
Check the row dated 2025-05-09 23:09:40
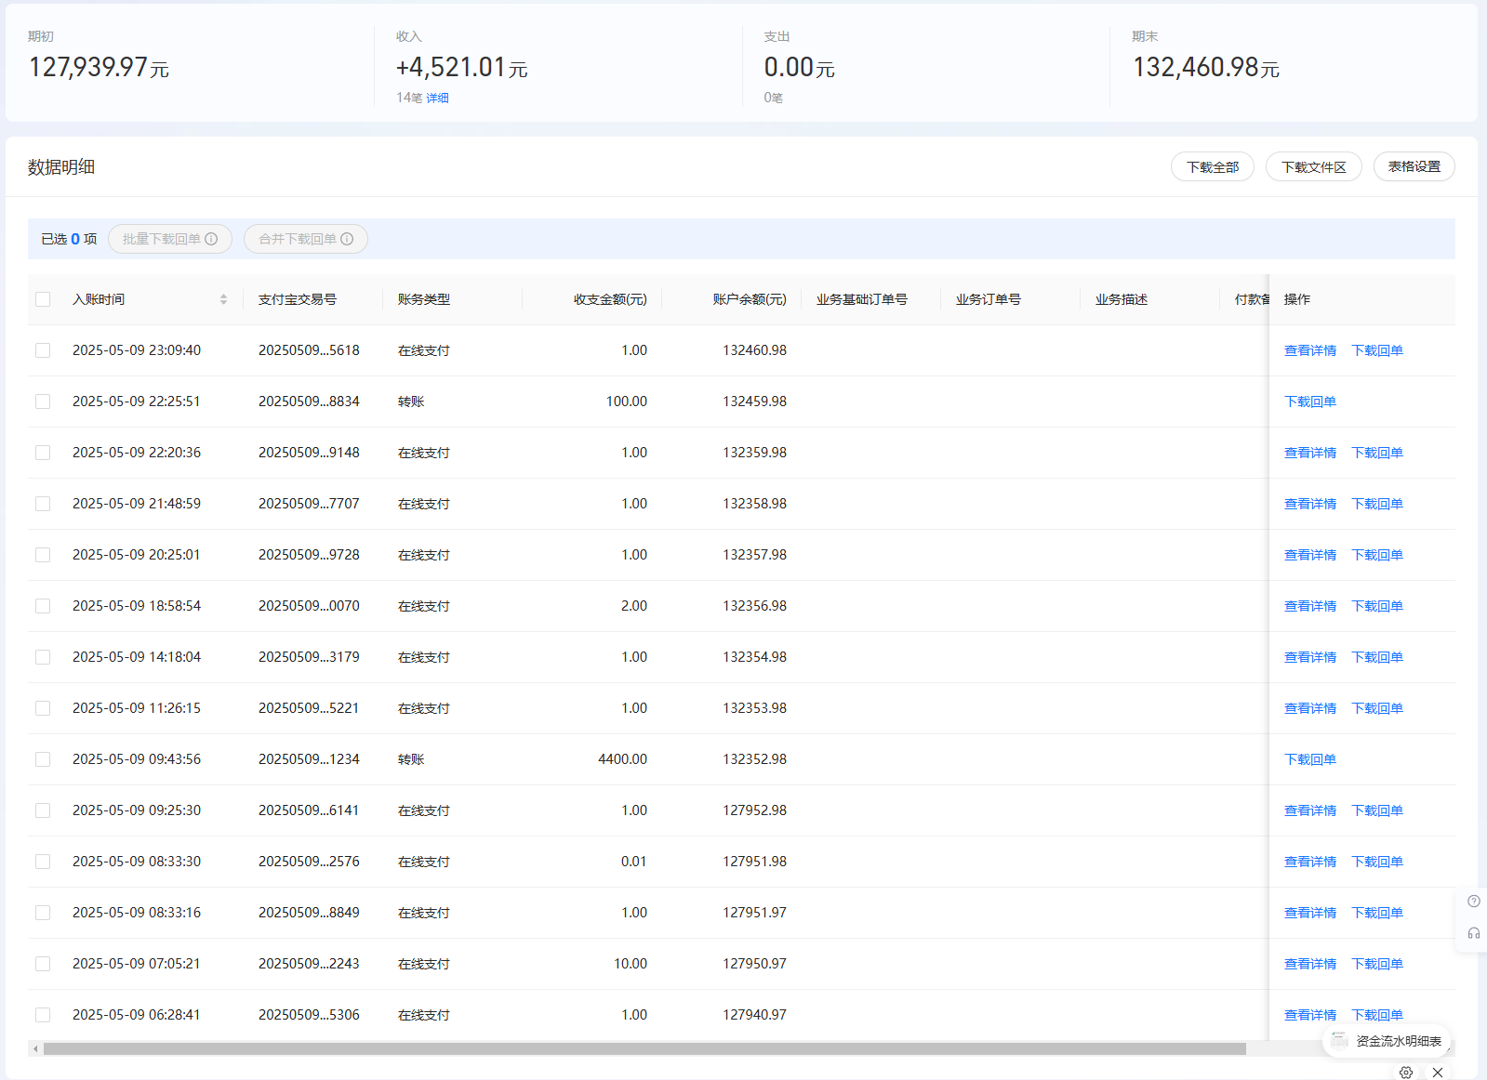click(43, 350)
